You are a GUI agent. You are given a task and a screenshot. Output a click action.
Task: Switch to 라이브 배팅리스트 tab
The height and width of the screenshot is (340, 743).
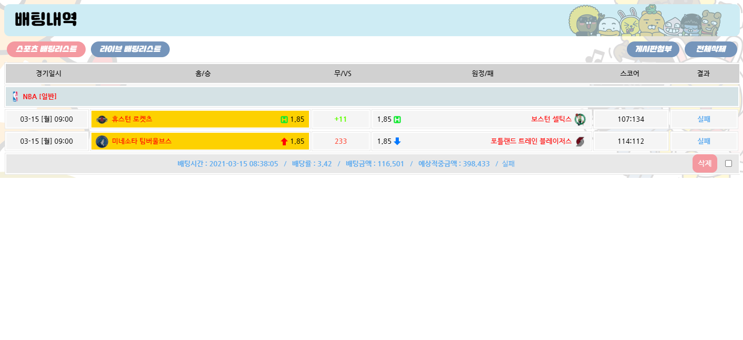(130, 49)
